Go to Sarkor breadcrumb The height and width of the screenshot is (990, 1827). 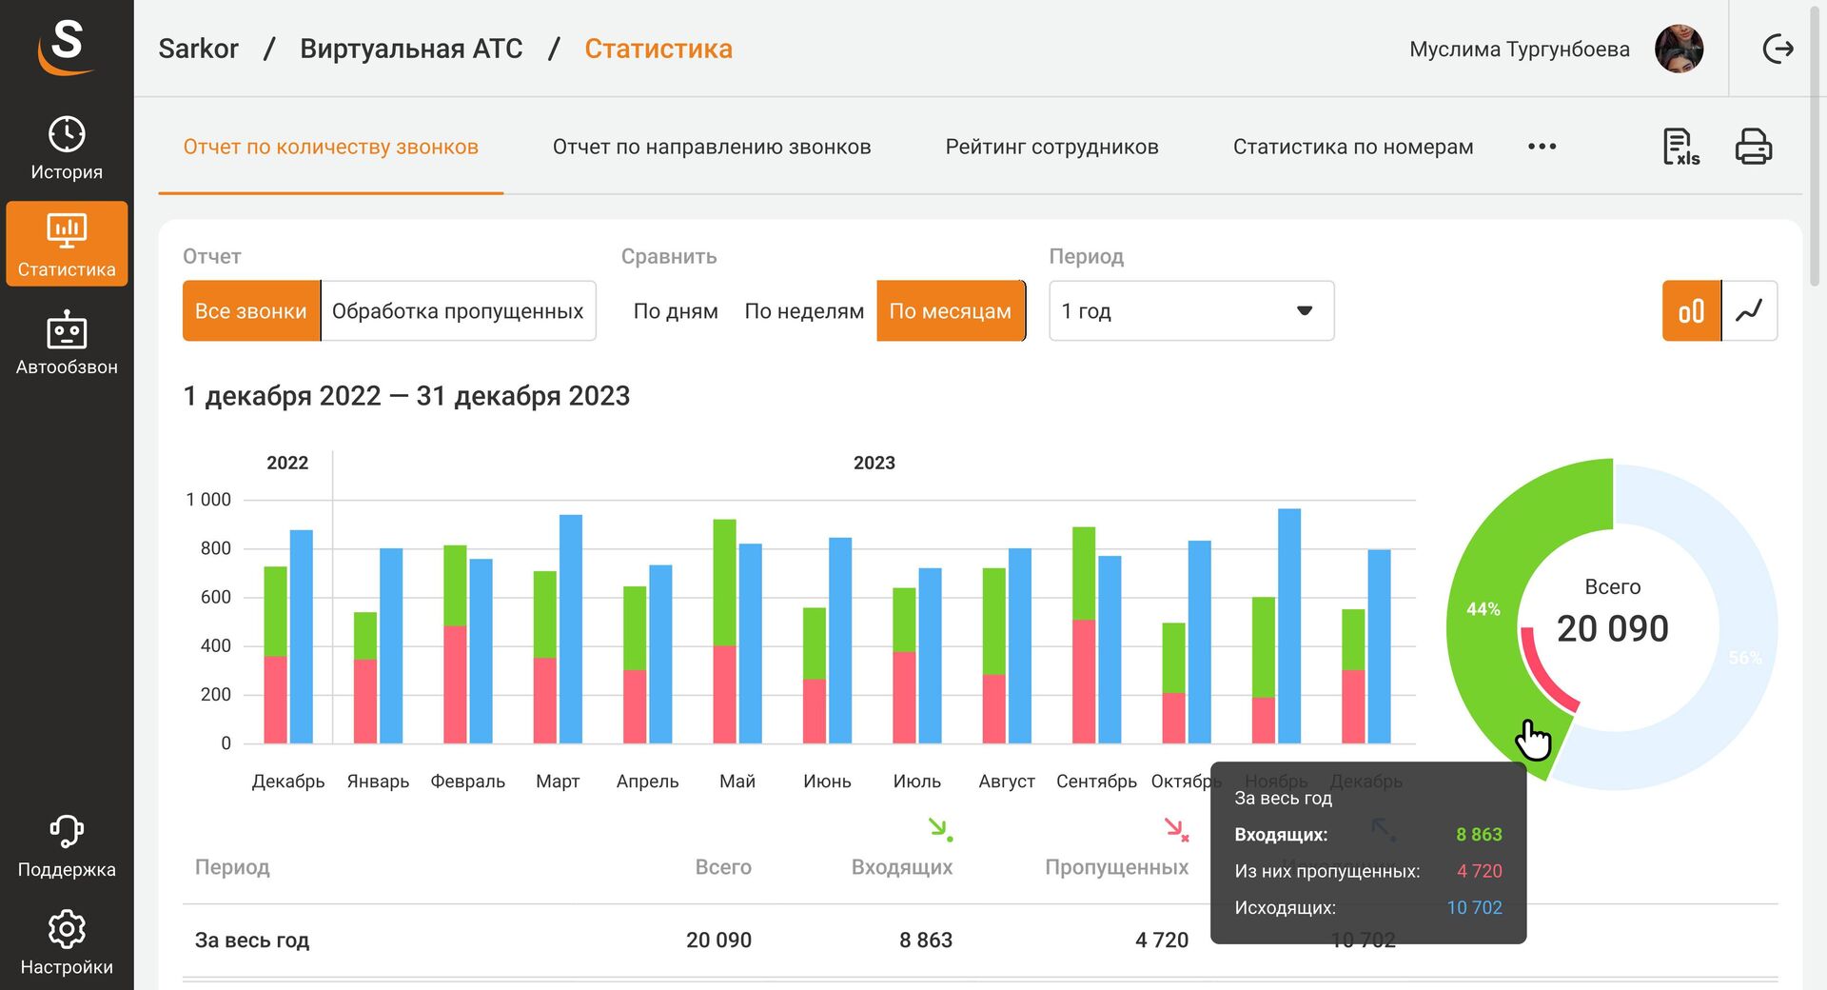pyautogui.click(x=198, y=49)
